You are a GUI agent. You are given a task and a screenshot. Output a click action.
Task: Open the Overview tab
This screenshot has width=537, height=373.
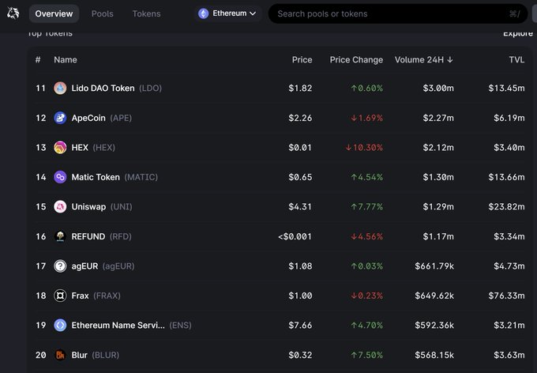point(54,13)
